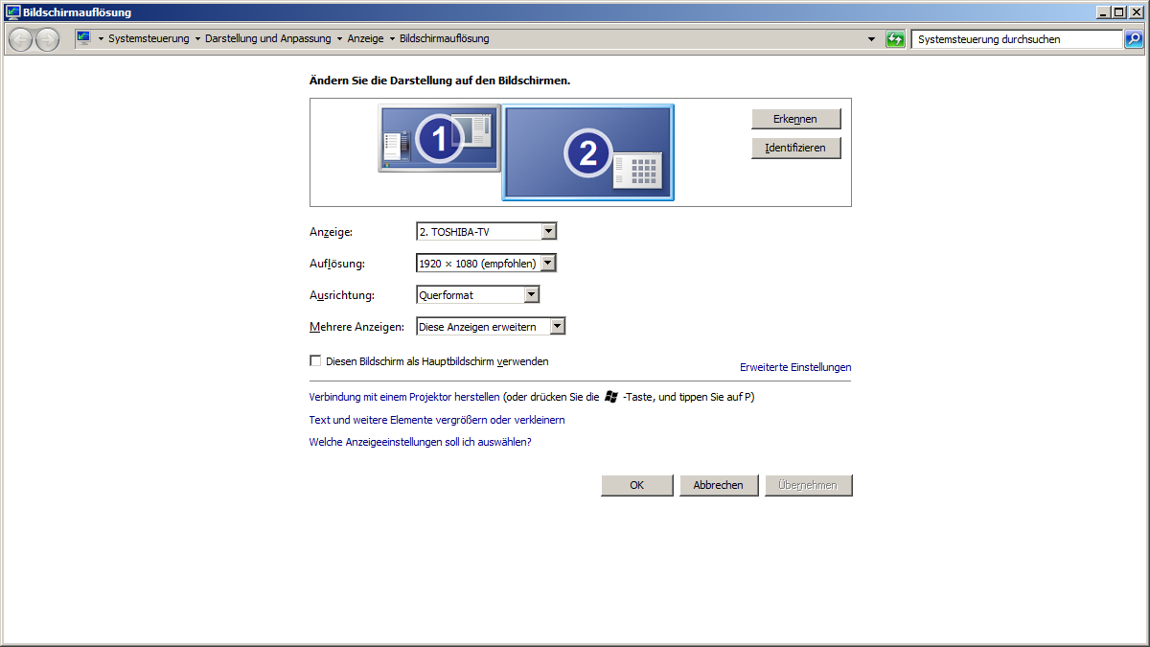Open the Anzeige dropdown showing TOSHIBA-TV
The height and width of the screenshot is (647, 1150).
click(x=486, y=232)
